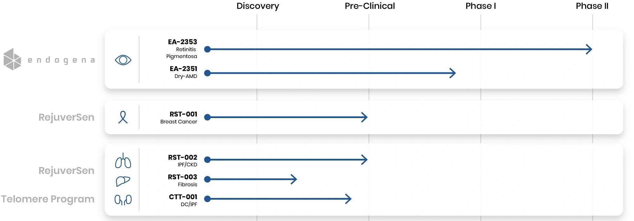
Task: Open the RST-001 Breast Cancer label
Action: (179, 117)
